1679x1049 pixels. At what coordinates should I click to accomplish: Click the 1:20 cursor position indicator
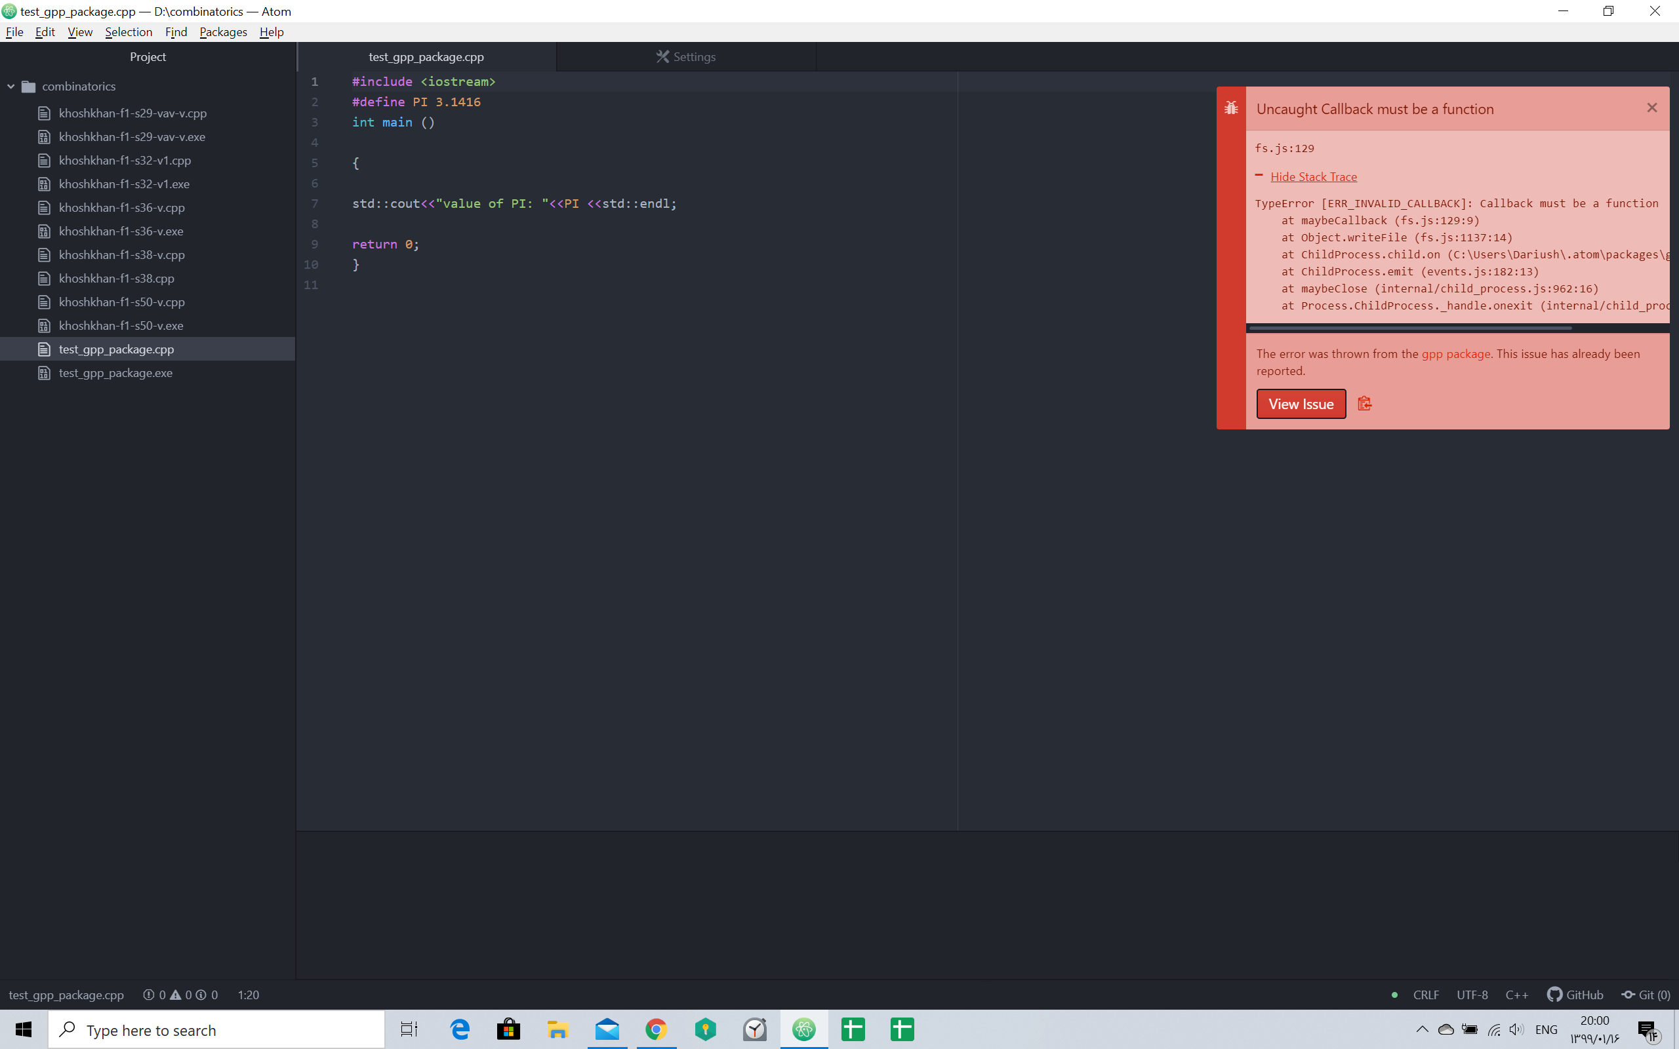(248, 994)
